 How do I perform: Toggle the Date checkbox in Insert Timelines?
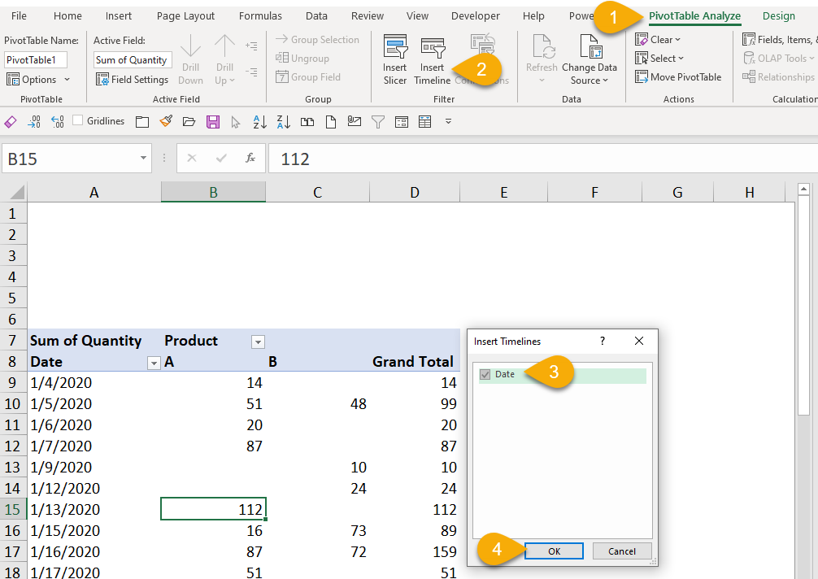point(485,375)
